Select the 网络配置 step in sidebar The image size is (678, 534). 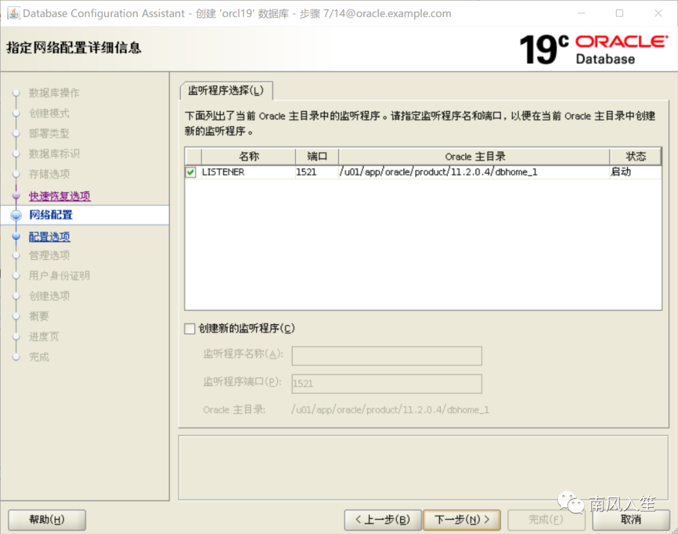(x=51, y=215)
